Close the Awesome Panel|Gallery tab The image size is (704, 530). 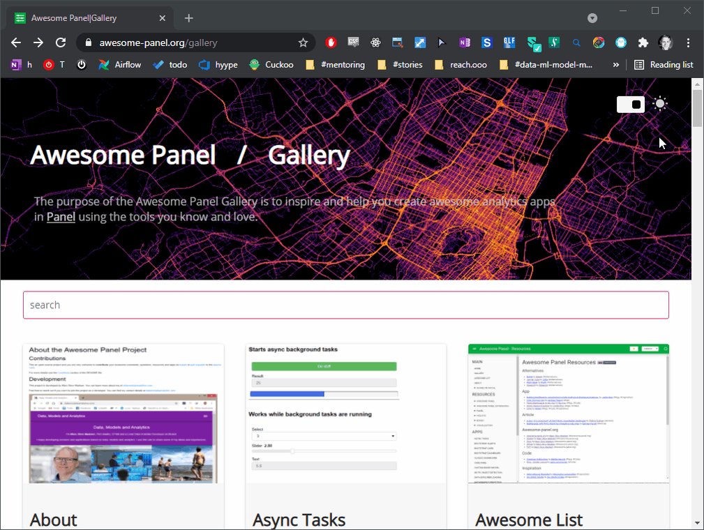tap(162, 18)
